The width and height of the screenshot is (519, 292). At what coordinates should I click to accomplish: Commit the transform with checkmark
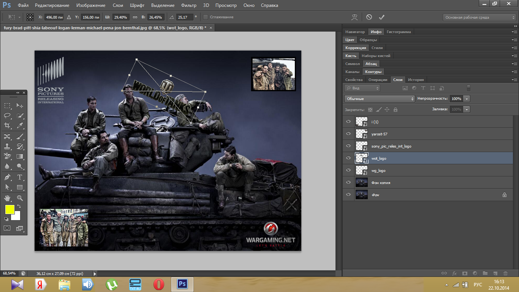(x=382, y=17)
